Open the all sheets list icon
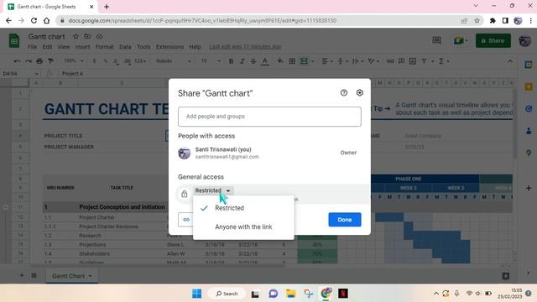 [34, 275]
